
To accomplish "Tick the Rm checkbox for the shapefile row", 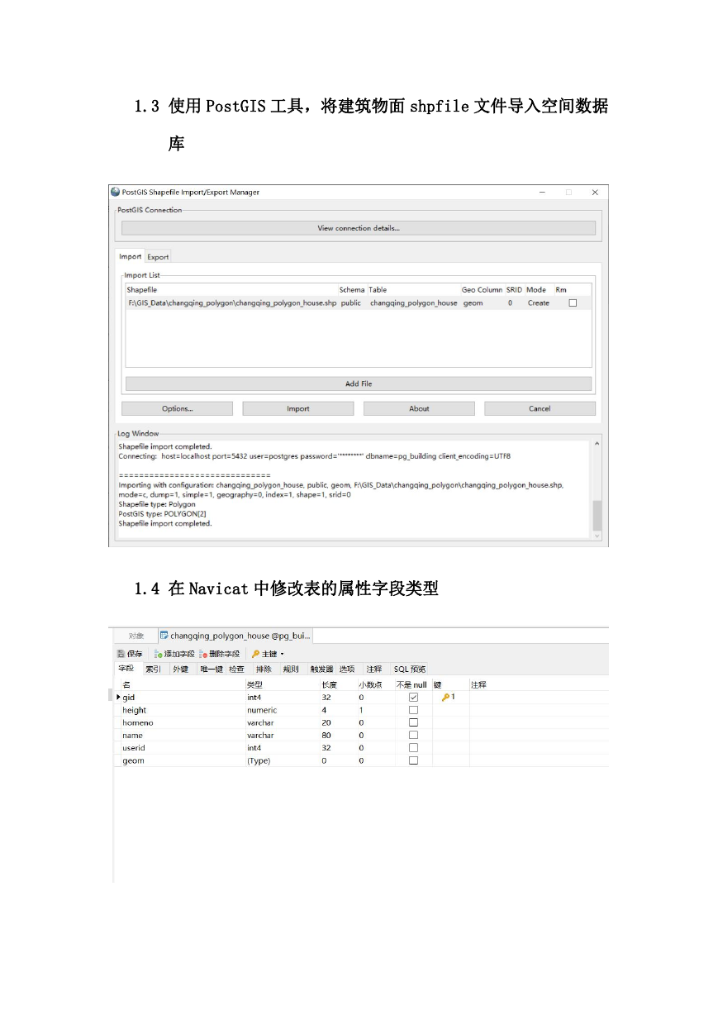I will (573, 303).
